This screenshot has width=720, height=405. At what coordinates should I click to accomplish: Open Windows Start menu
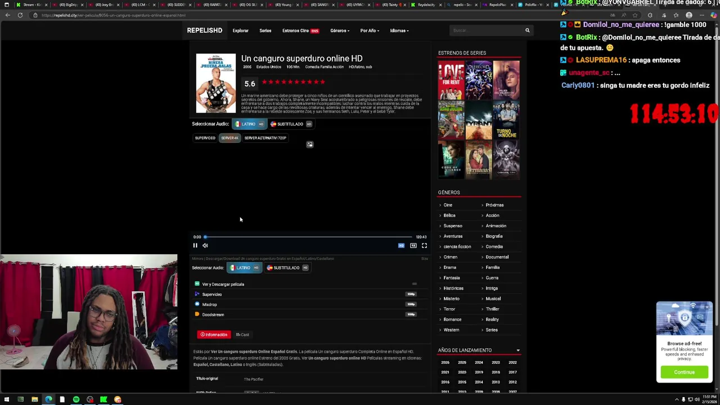tap(7, 399)
